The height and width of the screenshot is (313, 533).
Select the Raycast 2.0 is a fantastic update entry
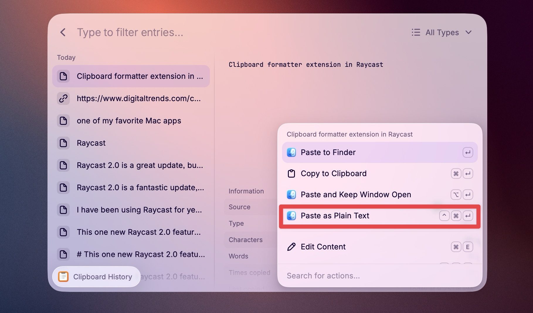click(131, 188)
